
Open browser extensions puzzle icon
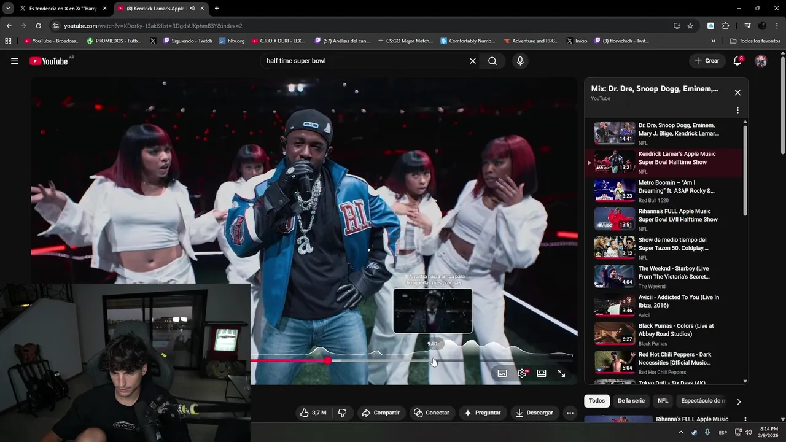[726, 26]
